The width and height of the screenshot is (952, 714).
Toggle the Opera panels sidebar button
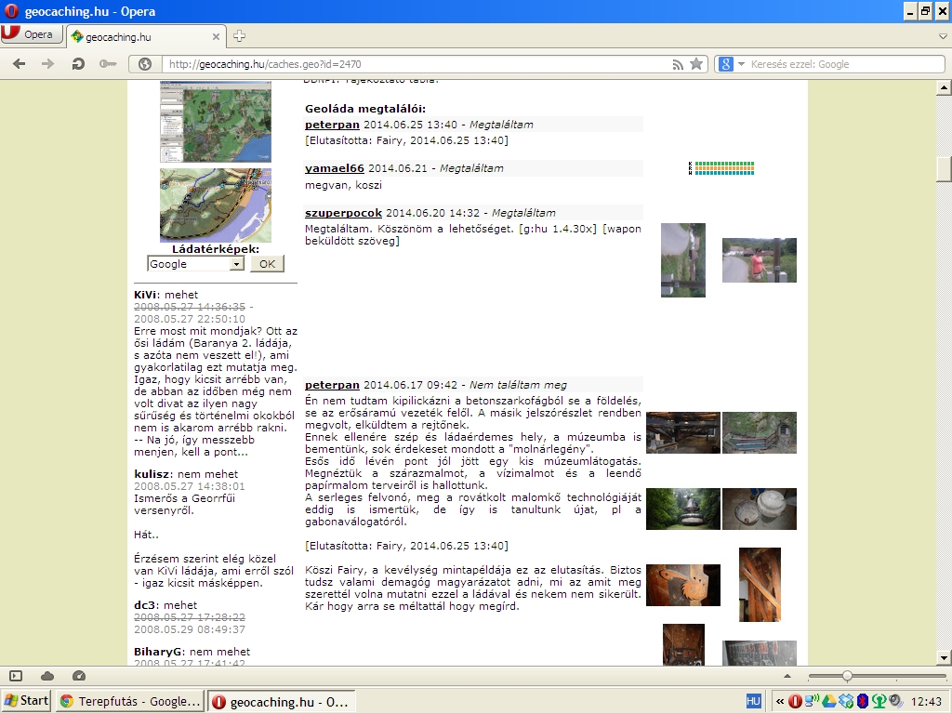16,676
